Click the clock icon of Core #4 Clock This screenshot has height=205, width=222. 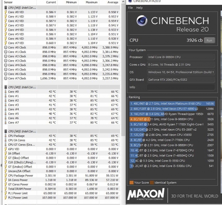point(6,65)
